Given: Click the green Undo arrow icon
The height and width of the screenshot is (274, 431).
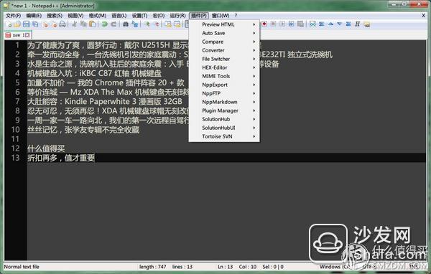Looking at the screenshot, I should pyautogui.click(x=104, y=24).
